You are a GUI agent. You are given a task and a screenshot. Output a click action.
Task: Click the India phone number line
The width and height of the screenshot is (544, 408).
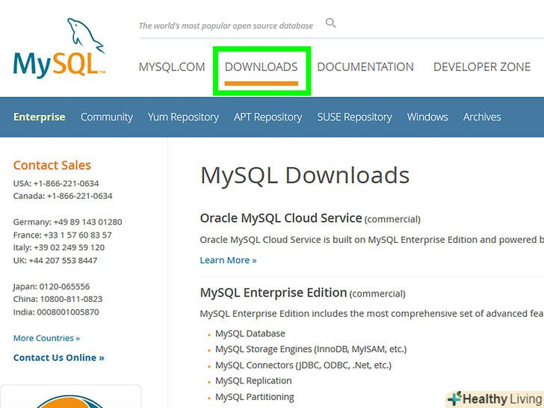tap(56, 312)
